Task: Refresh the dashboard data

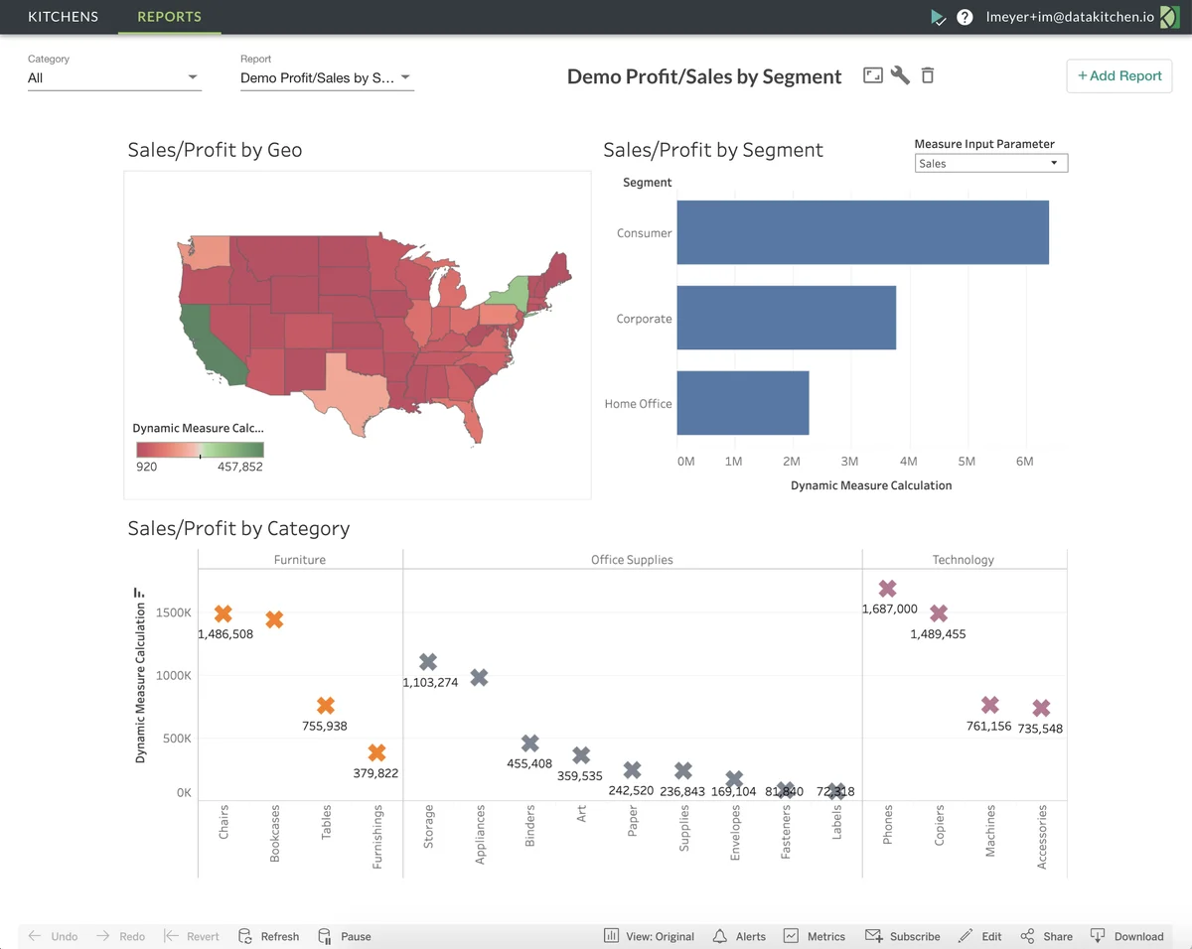Action: pyautogui.click(x=268, y=935)
